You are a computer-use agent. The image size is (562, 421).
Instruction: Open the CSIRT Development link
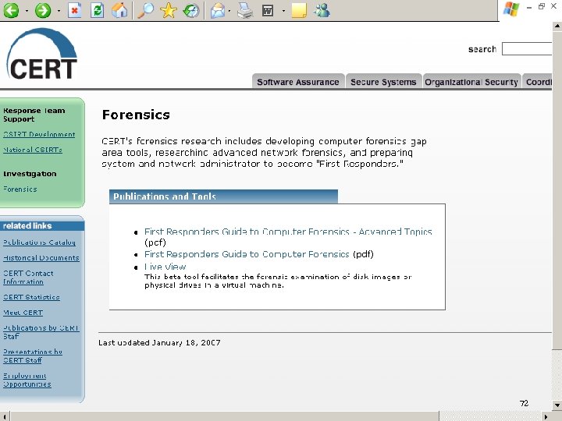(x=39, y=134)
